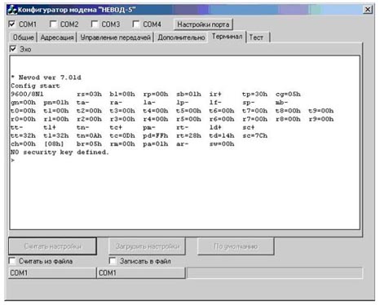Enable the COM2 port checkbox
380x305 pixels.
coord(53,24)
